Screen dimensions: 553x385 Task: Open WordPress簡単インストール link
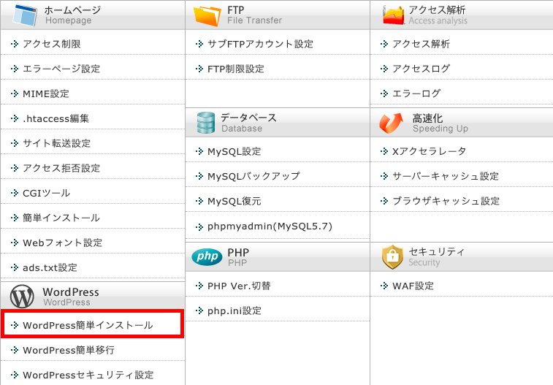pyautogui.click(x=88, y=325)
